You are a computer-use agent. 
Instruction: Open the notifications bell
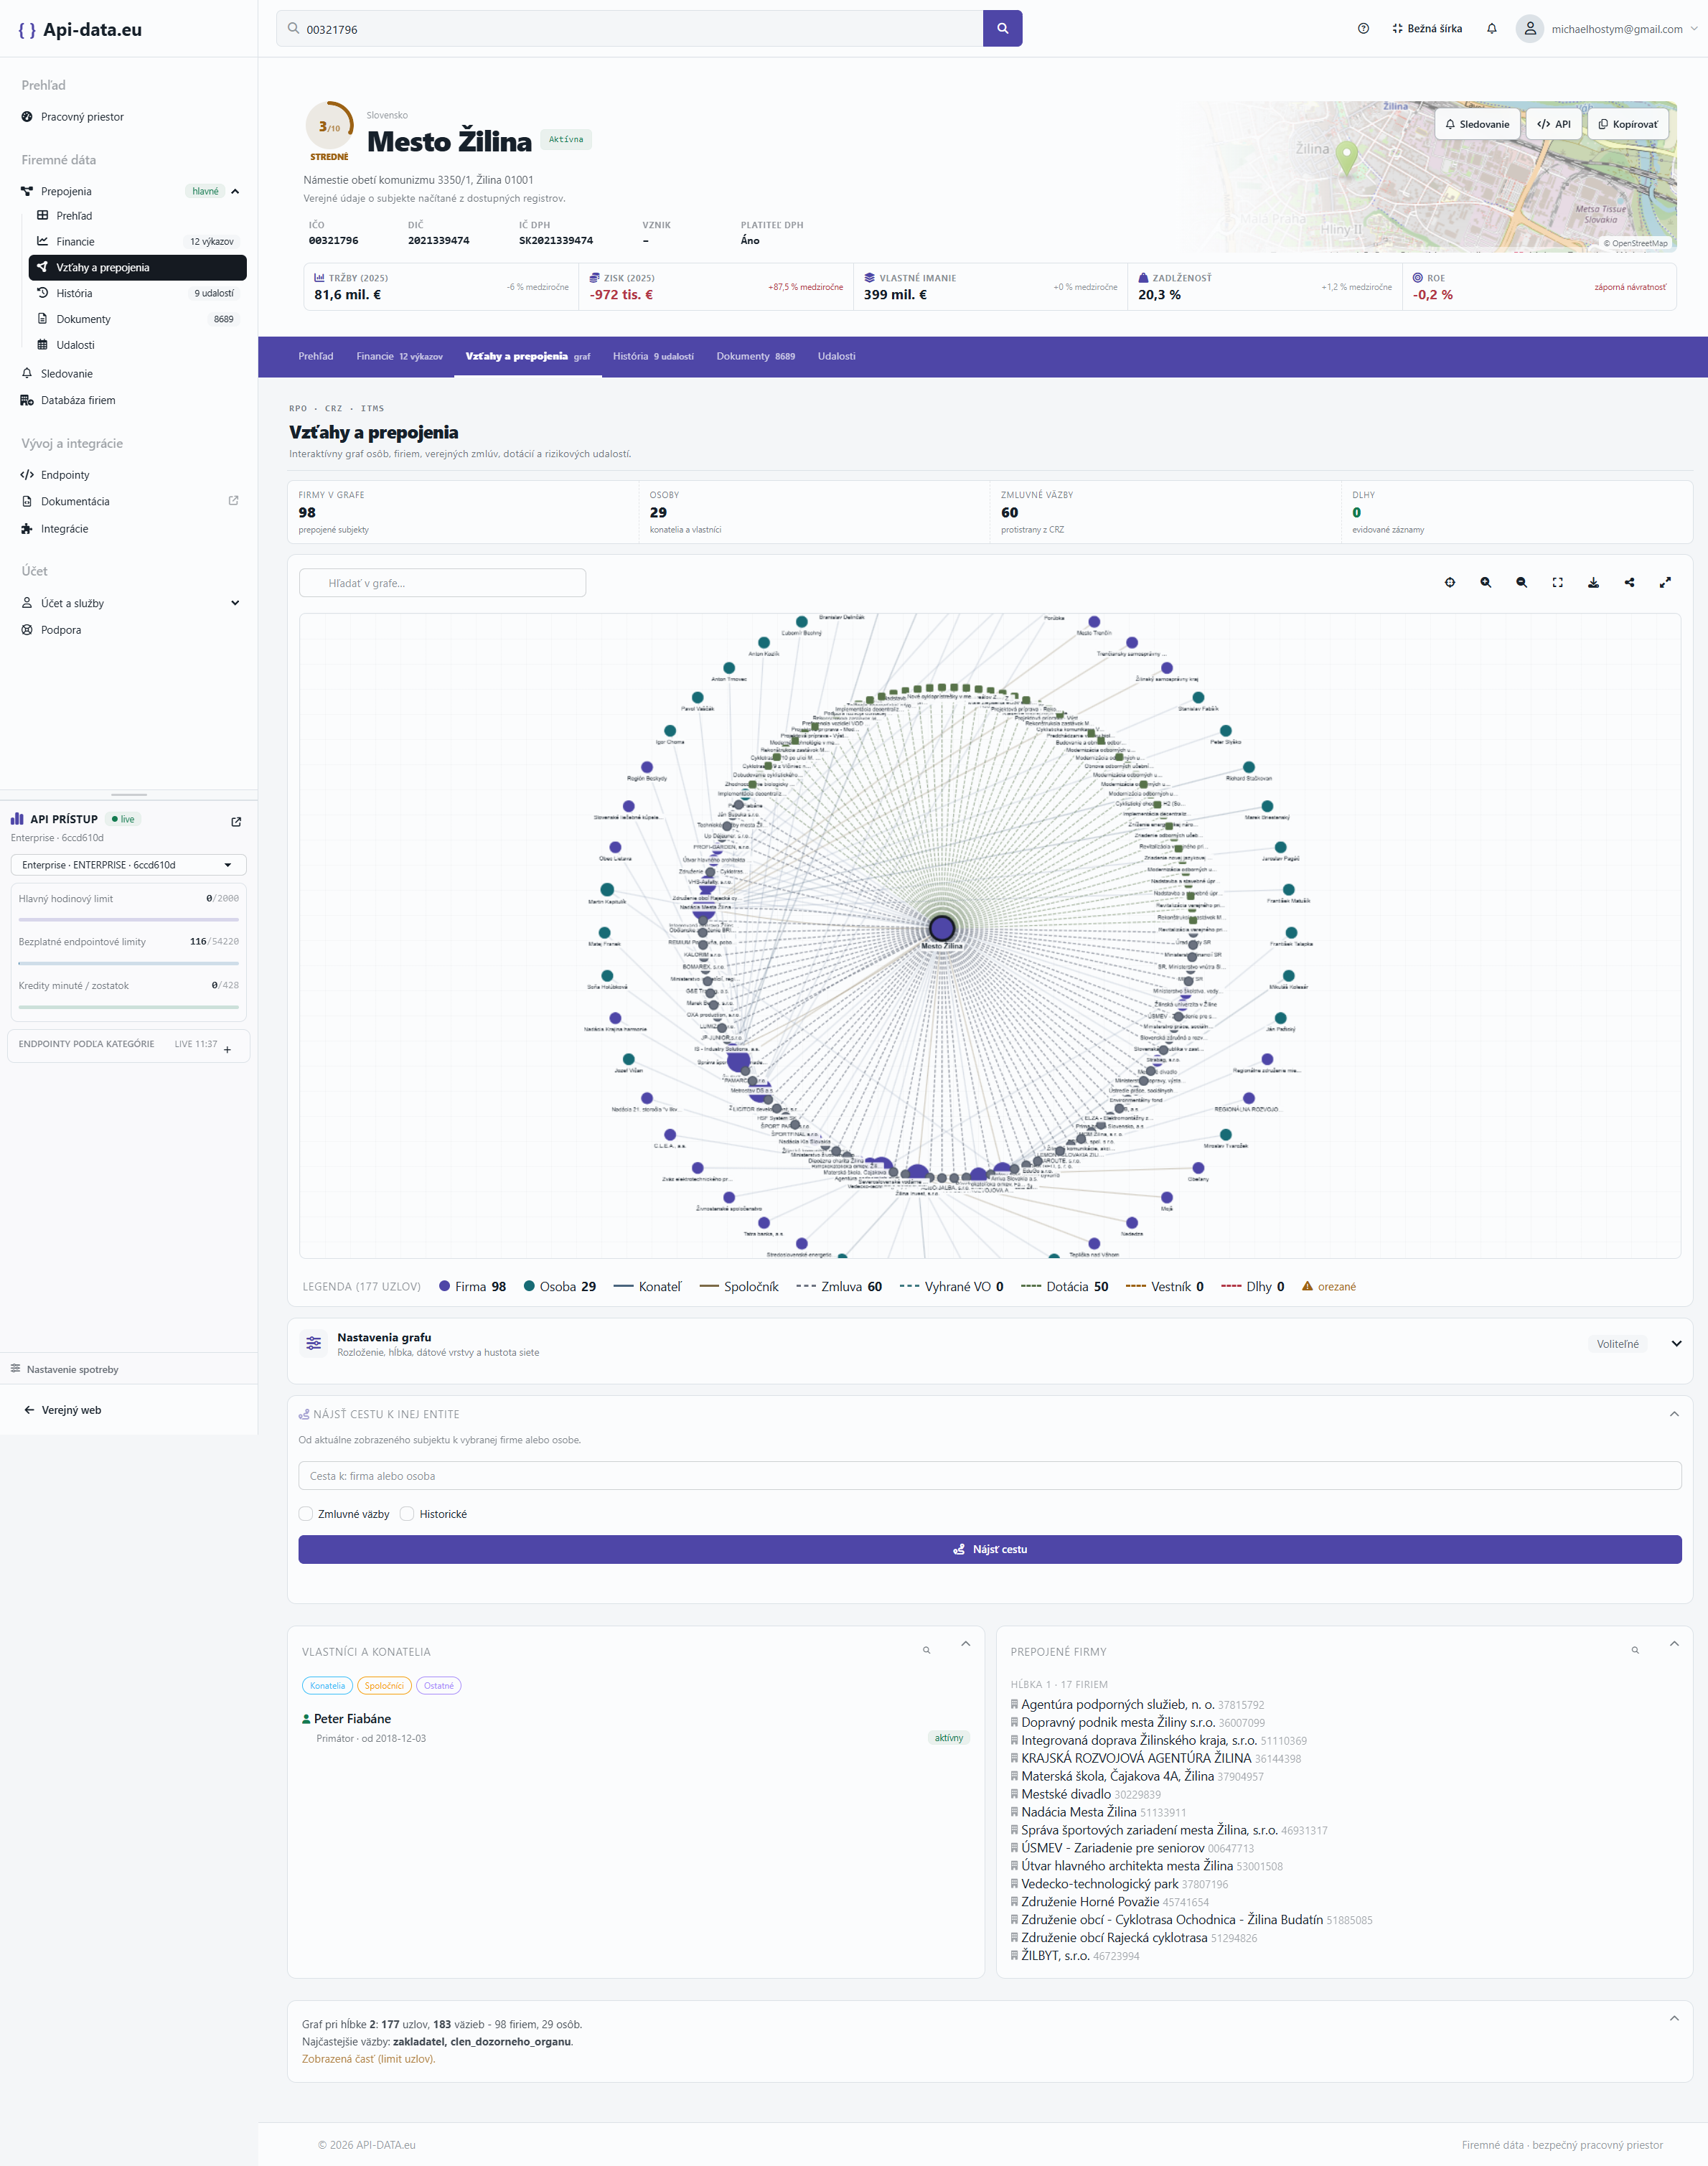point(1492,29)
